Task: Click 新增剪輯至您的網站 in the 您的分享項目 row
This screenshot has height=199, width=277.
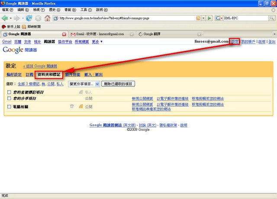Action: [x=208, y=98]
